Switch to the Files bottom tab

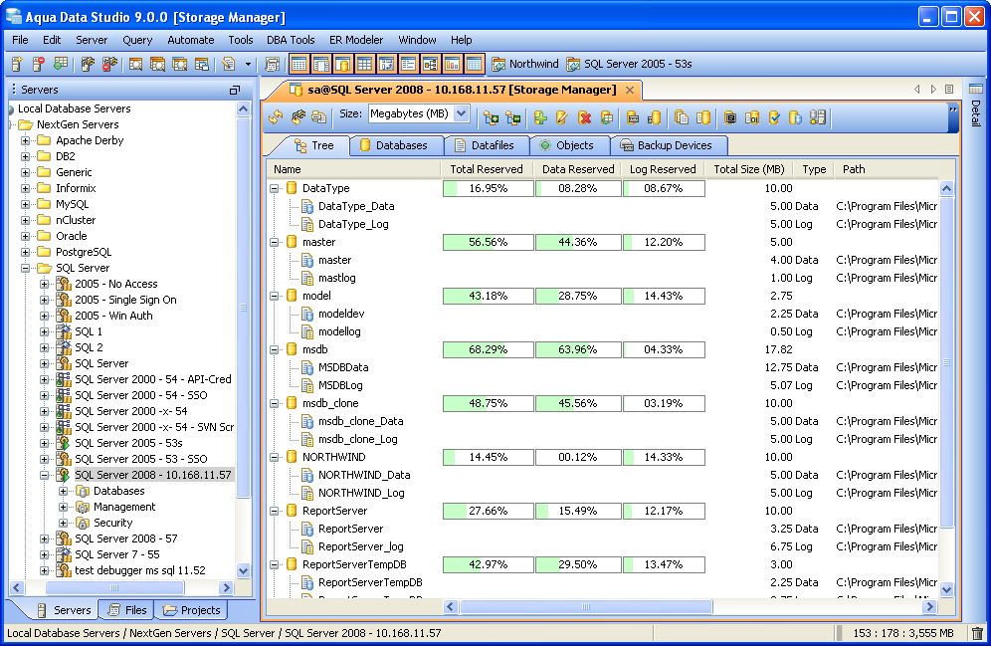(x=127, y=610)
